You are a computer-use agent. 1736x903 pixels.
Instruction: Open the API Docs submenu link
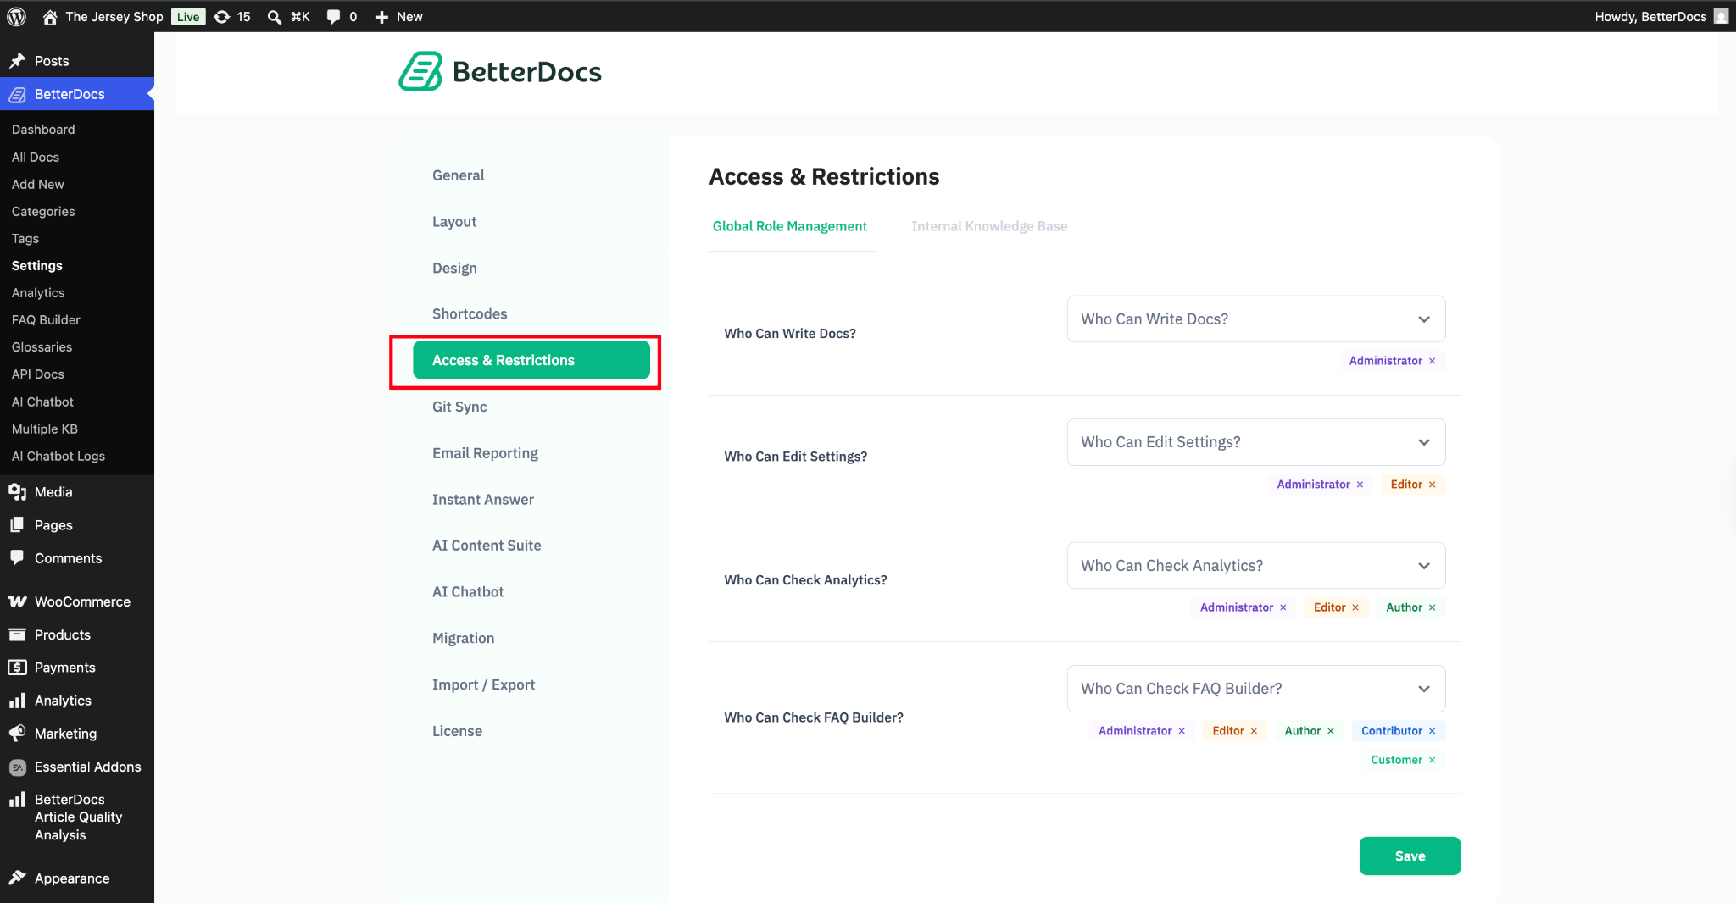pyautogui.click(x=38, y=374)
